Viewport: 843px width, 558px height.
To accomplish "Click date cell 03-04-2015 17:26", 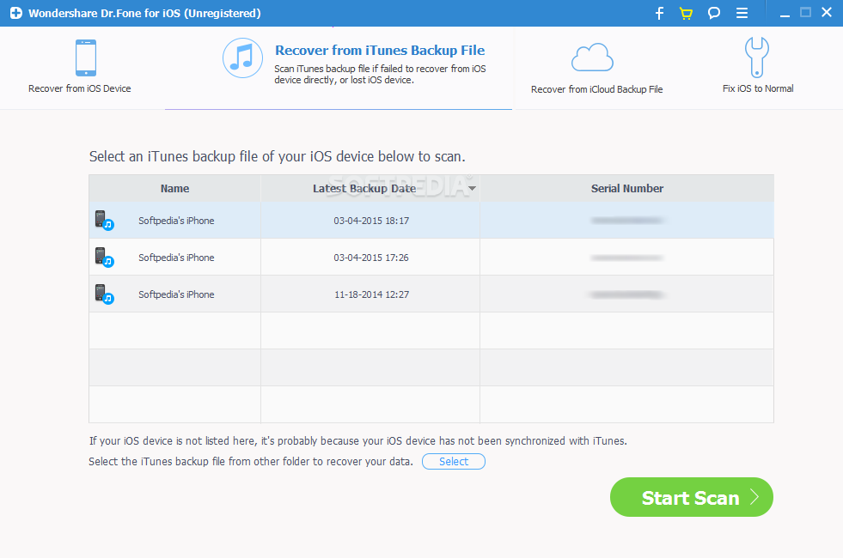I will click(371, 258).
